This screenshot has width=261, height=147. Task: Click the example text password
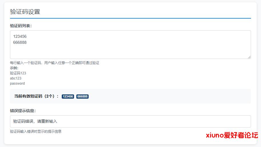17,84
